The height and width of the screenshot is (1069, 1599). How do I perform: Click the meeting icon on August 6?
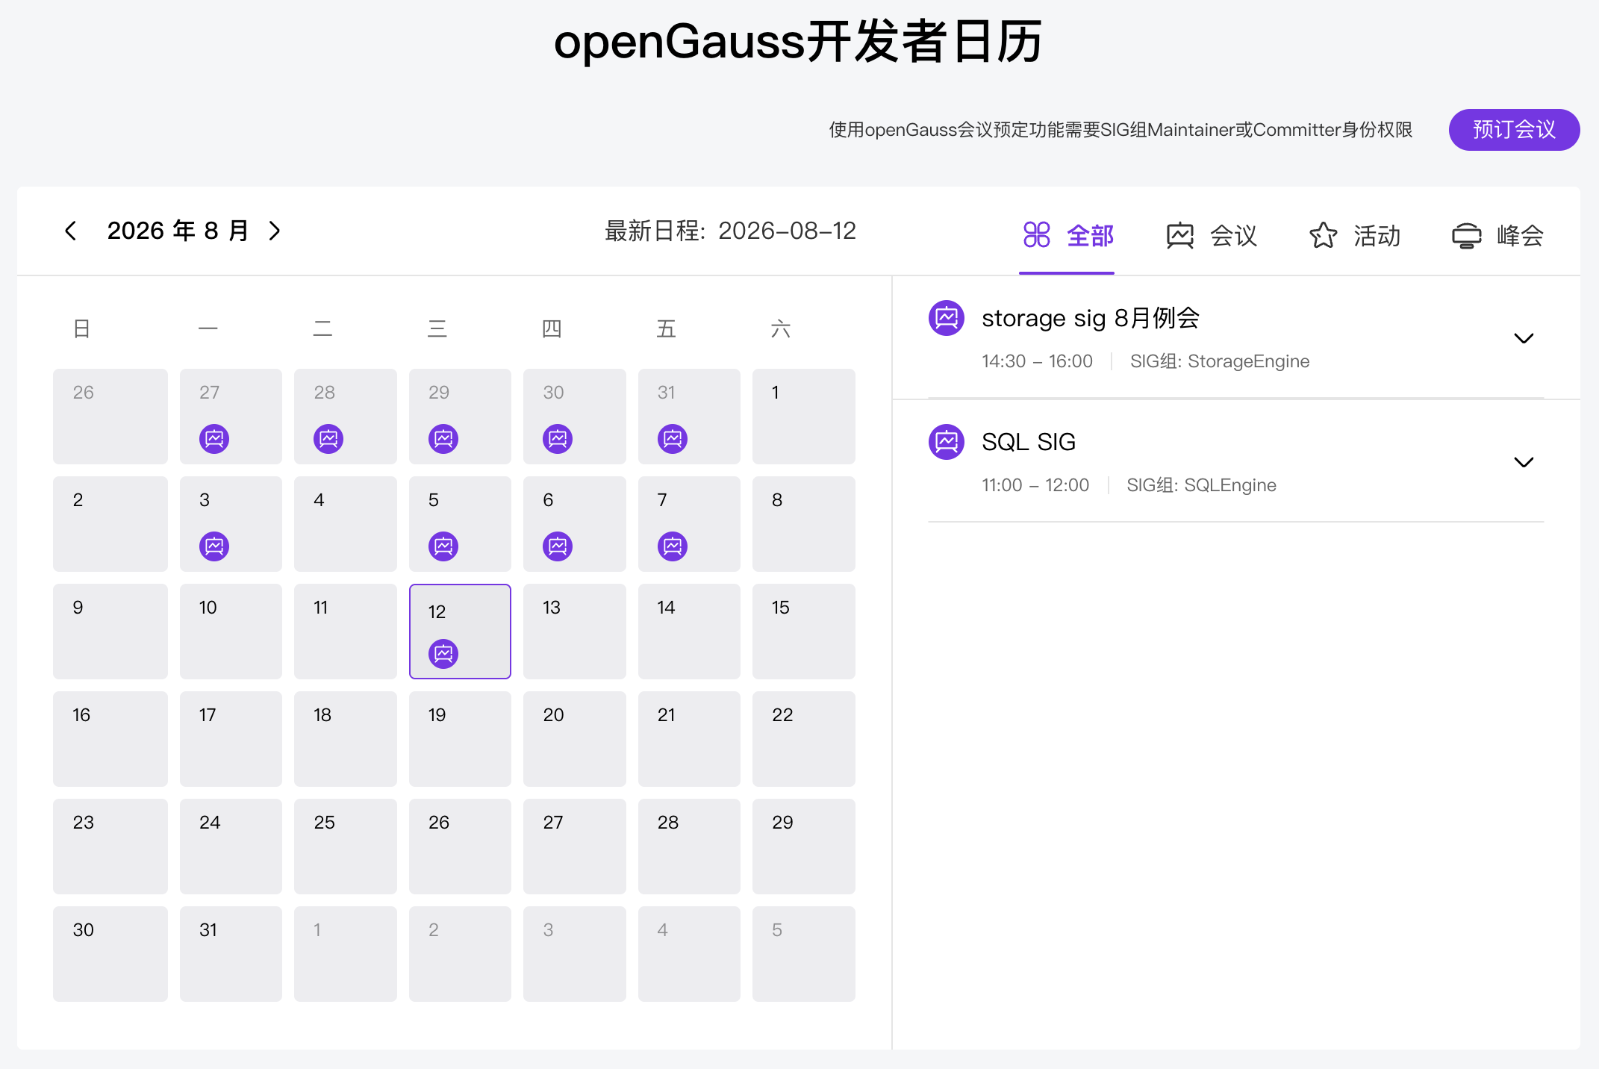[x=558, y=546]
